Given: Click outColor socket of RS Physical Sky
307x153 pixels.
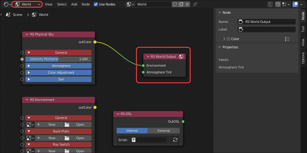Looking at the screenshot, I should click(x=95, y=42).
